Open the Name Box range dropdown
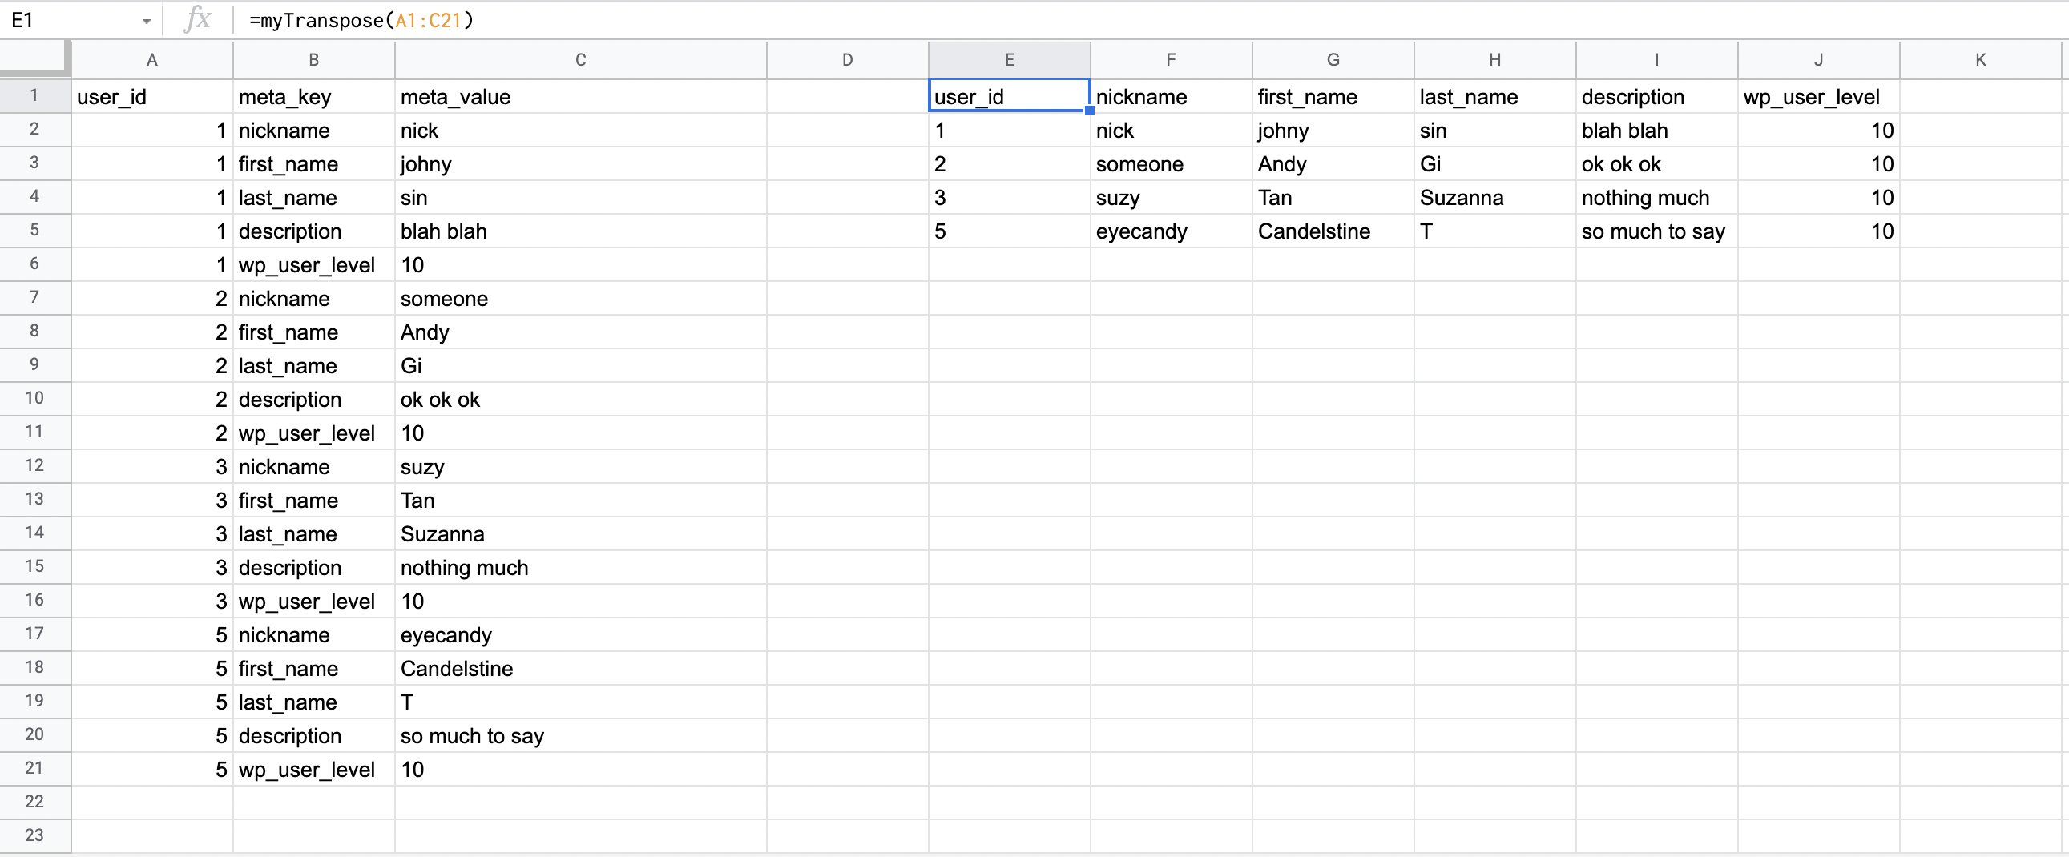This screenshot has height=857, width=2069. tap(145, 20)
